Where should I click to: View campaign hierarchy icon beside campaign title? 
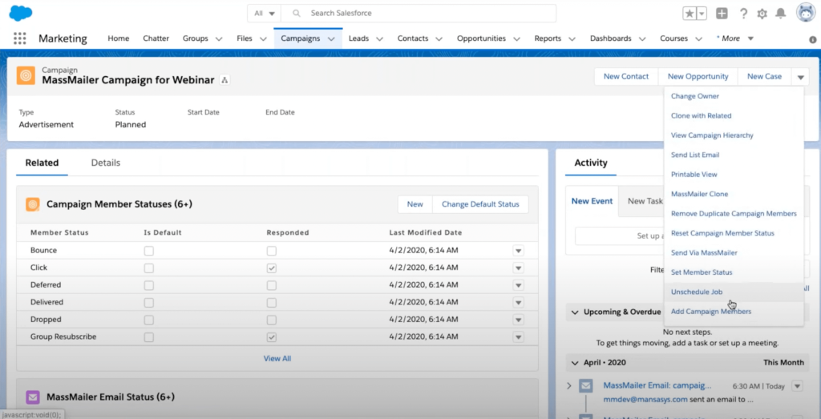click(225, 80)
